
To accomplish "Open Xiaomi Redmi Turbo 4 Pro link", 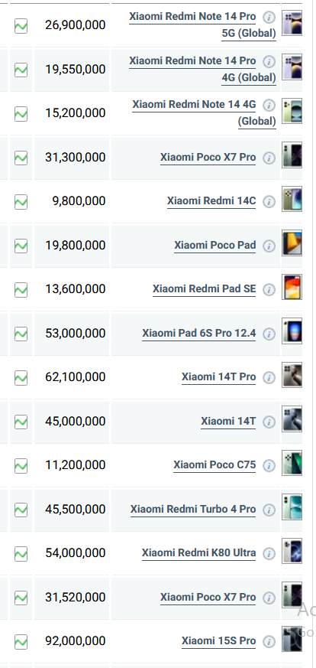I will 193,509.
